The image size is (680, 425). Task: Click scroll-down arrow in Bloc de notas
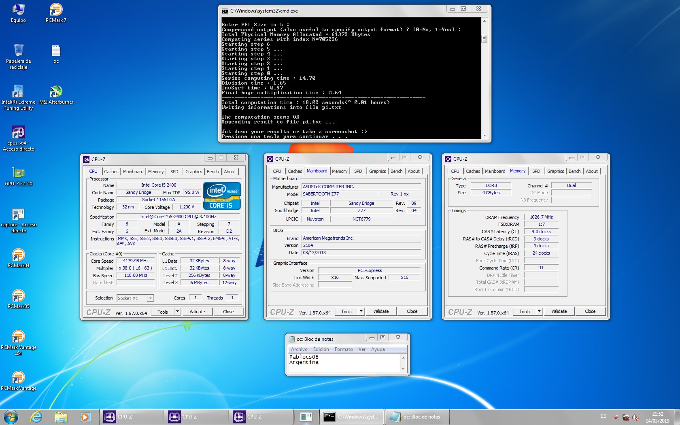click(403, 369)
